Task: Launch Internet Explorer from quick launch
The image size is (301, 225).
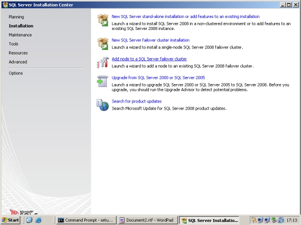Action: [x=39, y=220]
